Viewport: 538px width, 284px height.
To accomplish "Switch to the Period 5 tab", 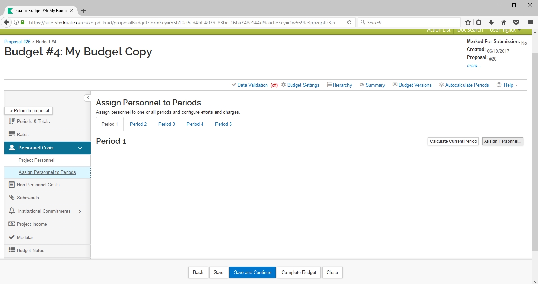I will click(x=223, y=124).
